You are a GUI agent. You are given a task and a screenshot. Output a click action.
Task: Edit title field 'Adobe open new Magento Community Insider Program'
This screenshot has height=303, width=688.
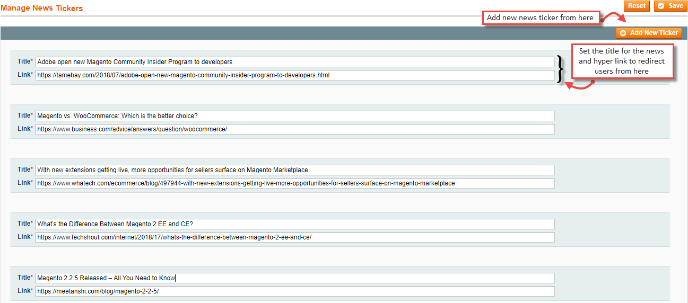point(295,62)
